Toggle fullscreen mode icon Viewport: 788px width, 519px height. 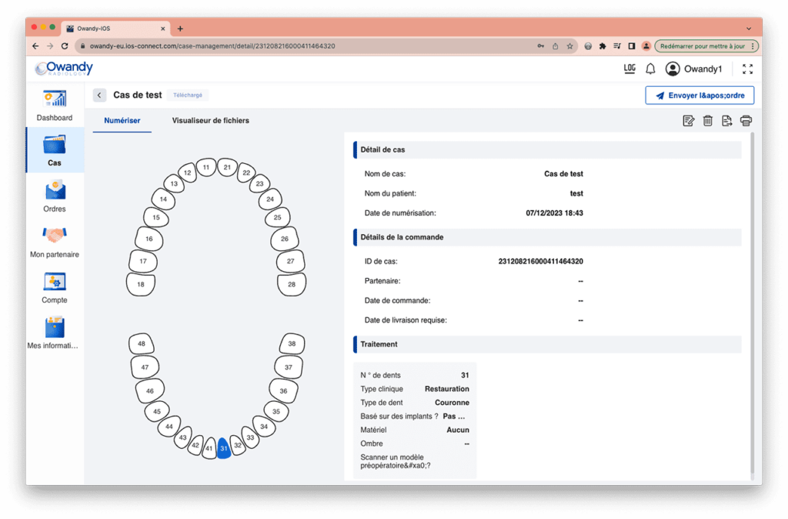(748, 69)
